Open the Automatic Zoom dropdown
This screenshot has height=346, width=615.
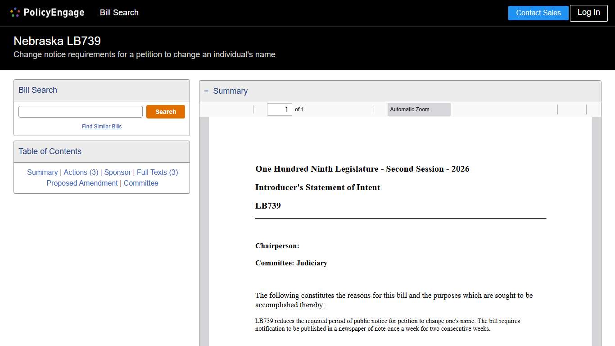click(419, 109)
